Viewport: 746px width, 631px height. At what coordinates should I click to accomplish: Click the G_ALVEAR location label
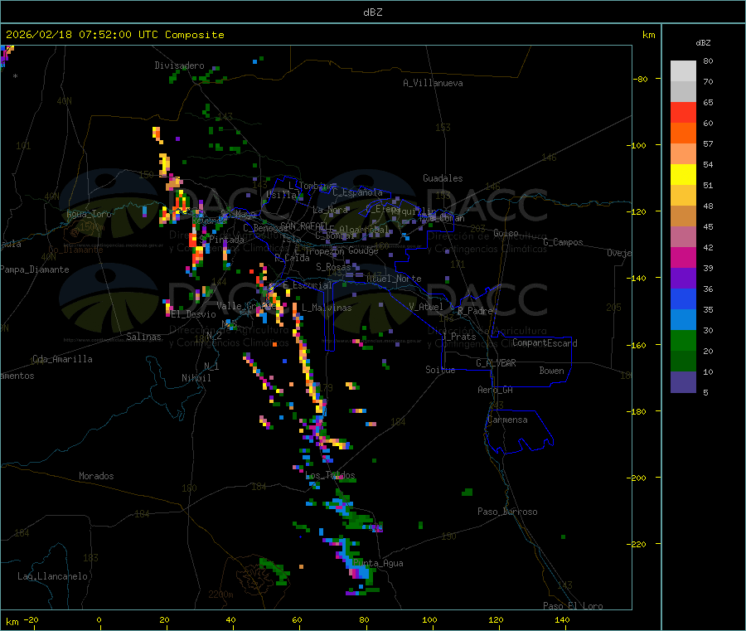(497, 362)
